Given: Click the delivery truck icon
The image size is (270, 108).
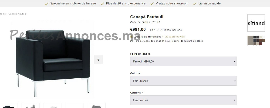Looking at the screenshot, I should [132, 37].
